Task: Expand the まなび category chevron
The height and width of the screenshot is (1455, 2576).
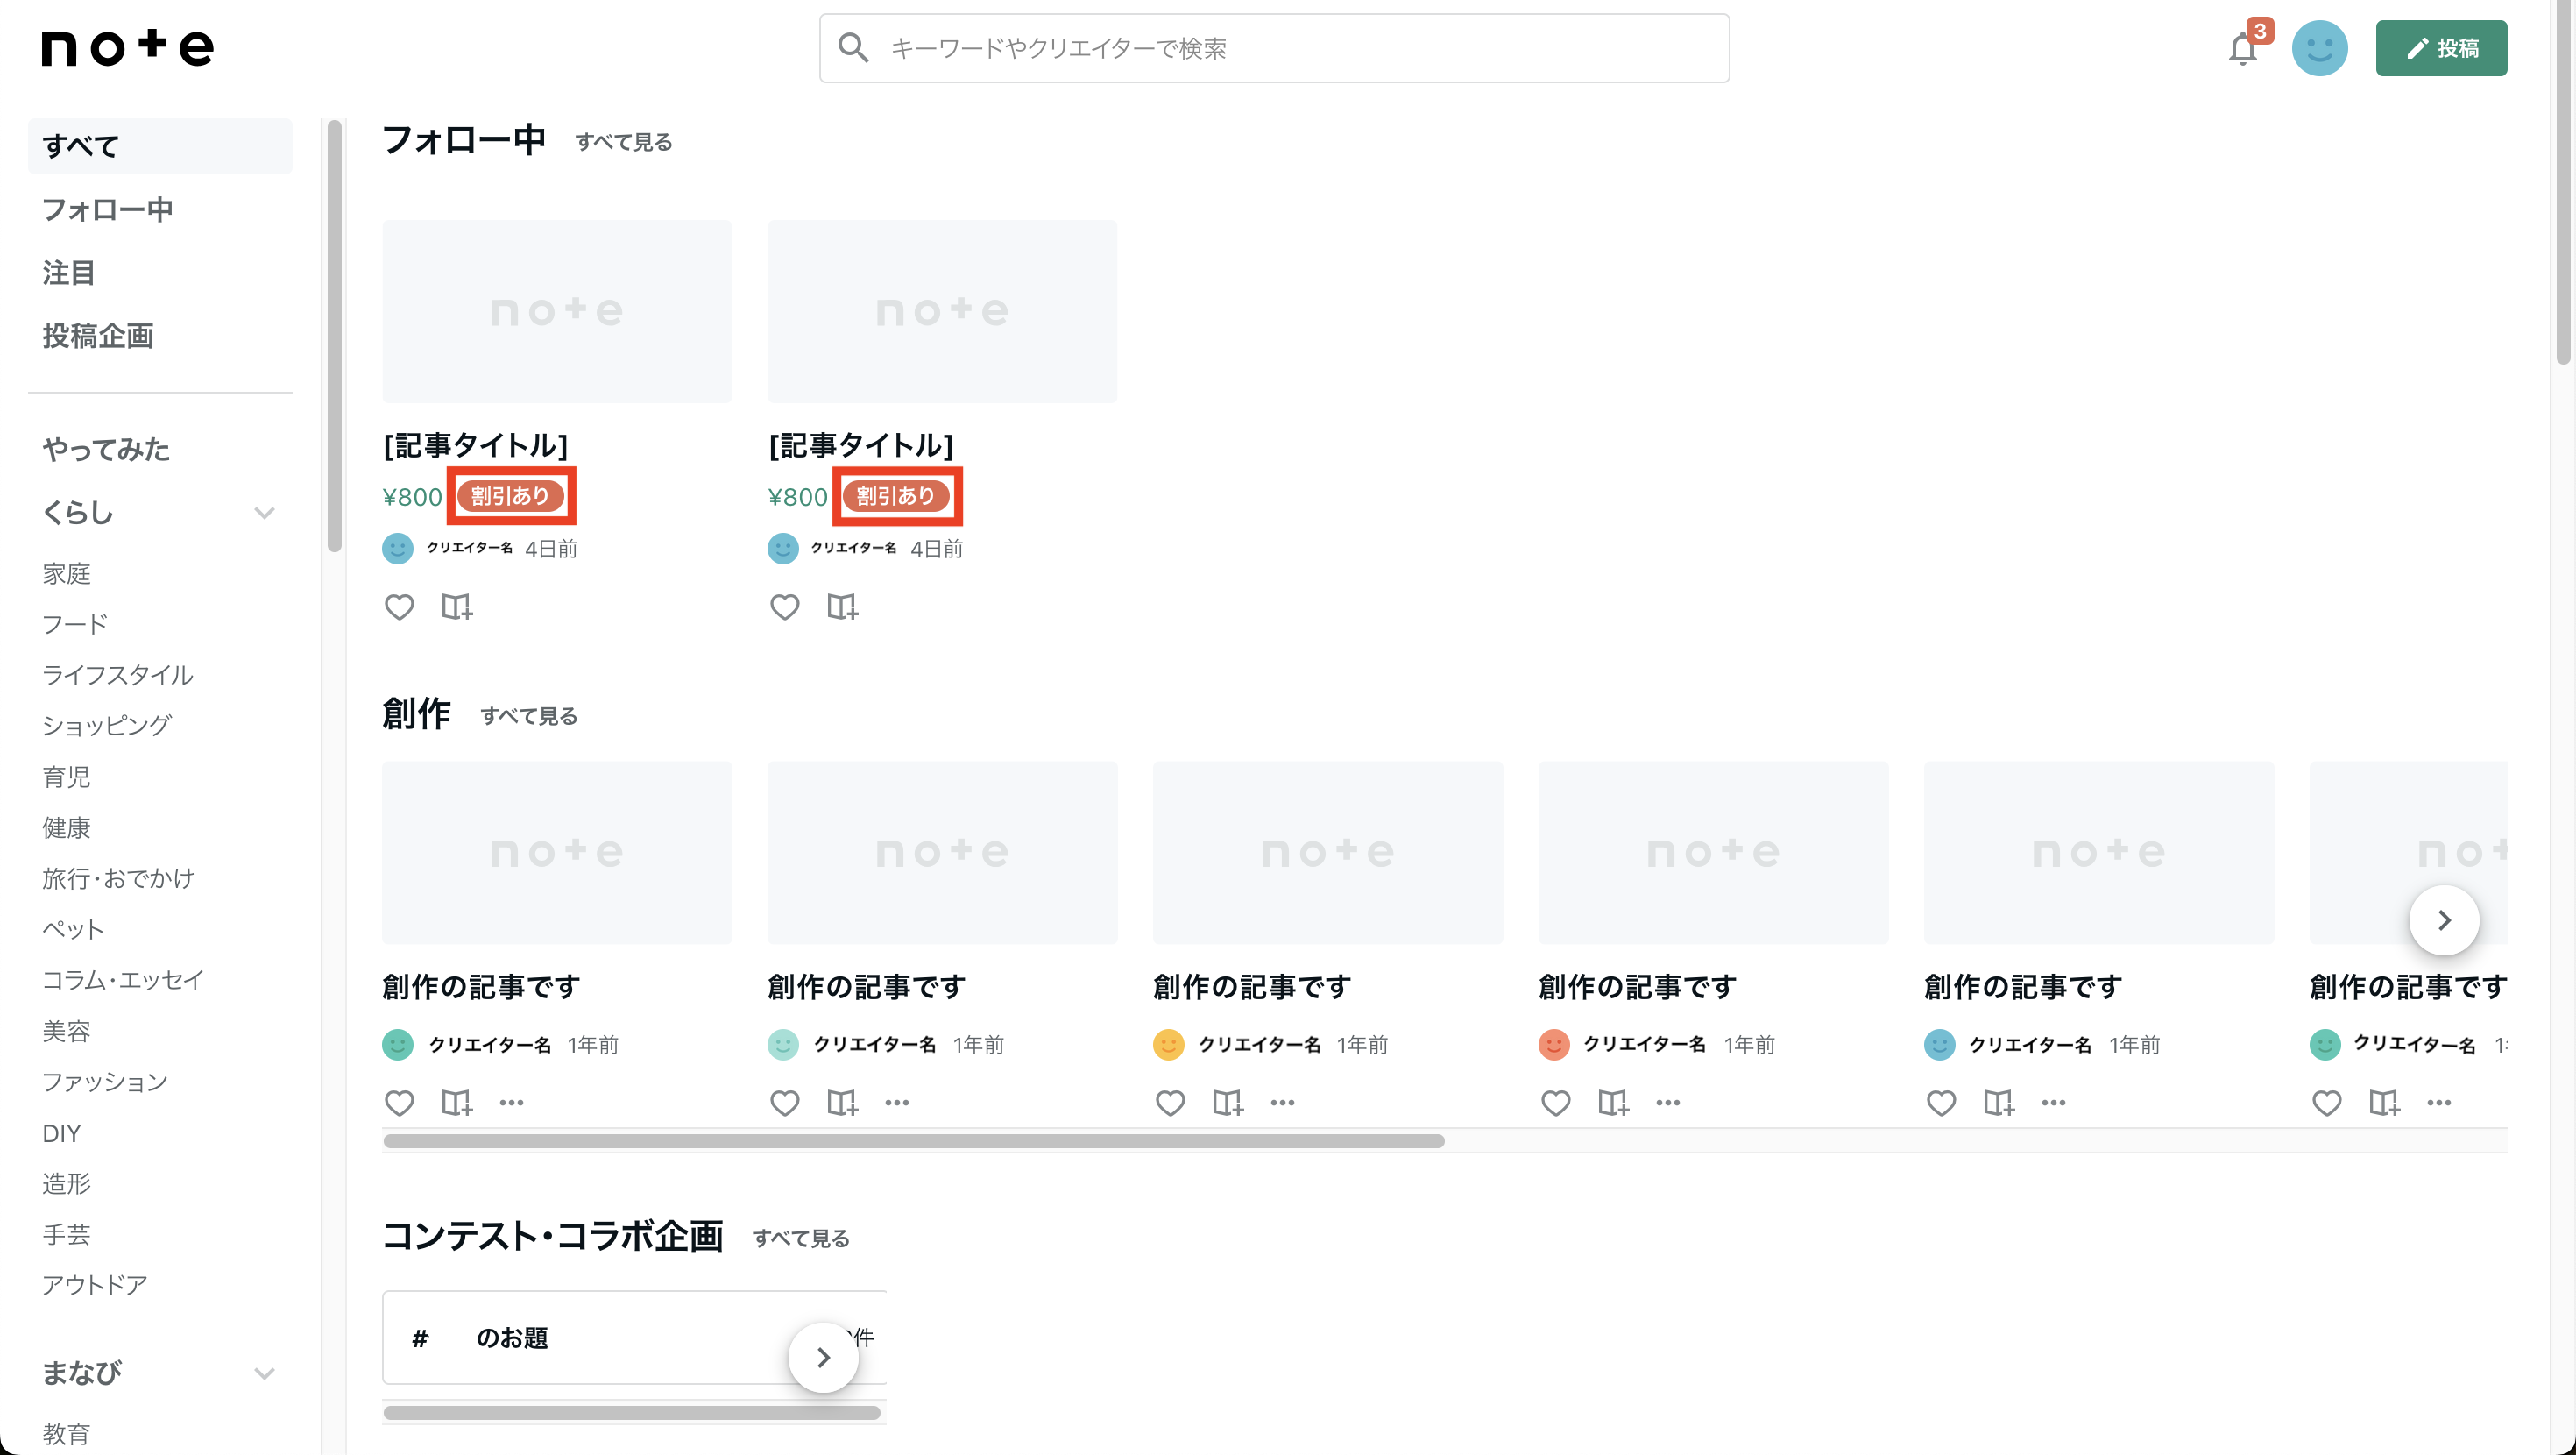Action: (x=264, y=1373)
